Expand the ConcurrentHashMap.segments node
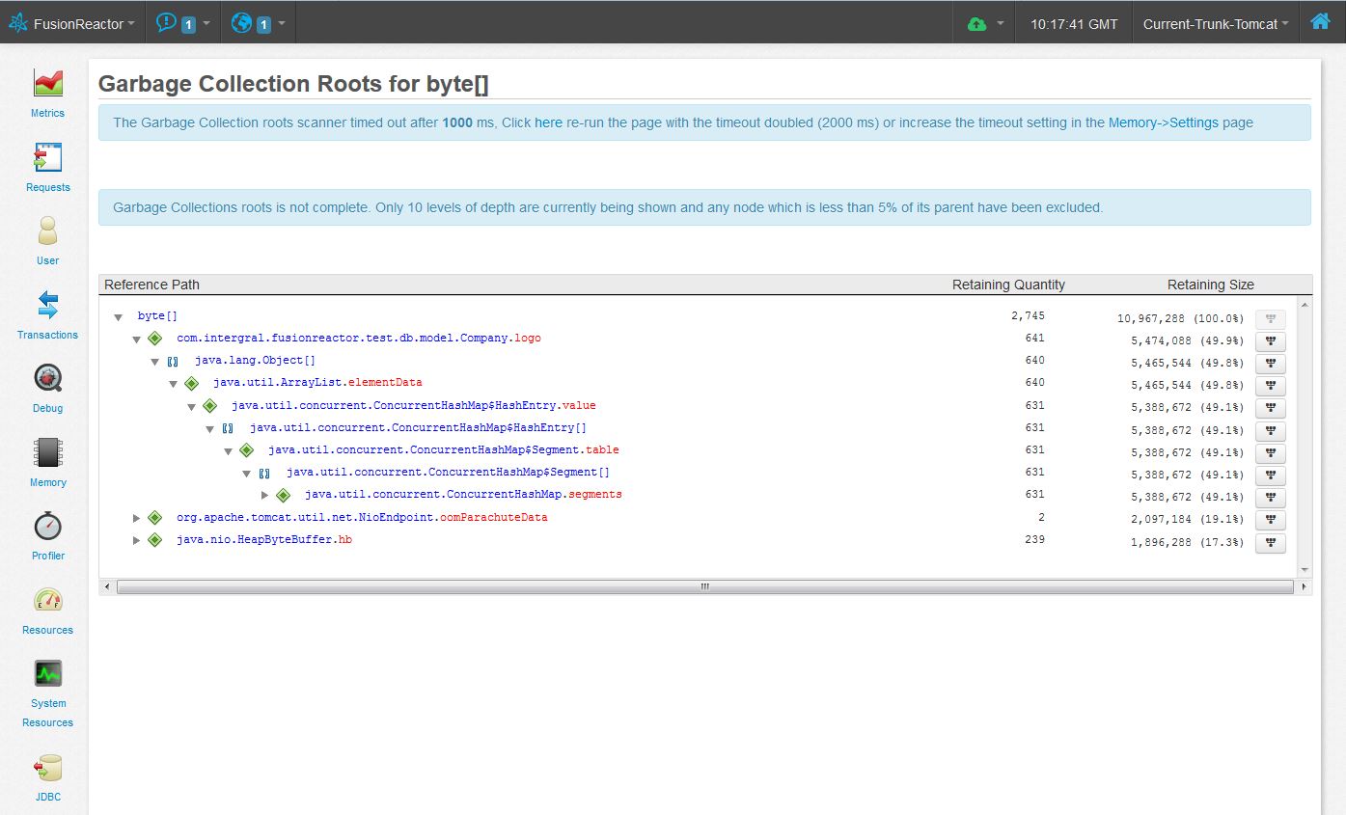 [x=265, y=495]
